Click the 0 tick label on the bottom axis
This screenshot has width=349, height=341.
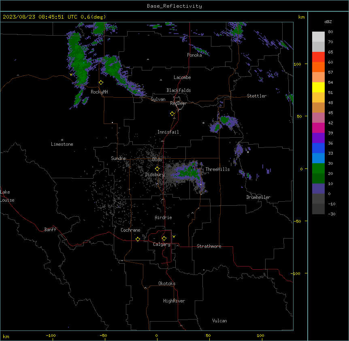(156, 335)
